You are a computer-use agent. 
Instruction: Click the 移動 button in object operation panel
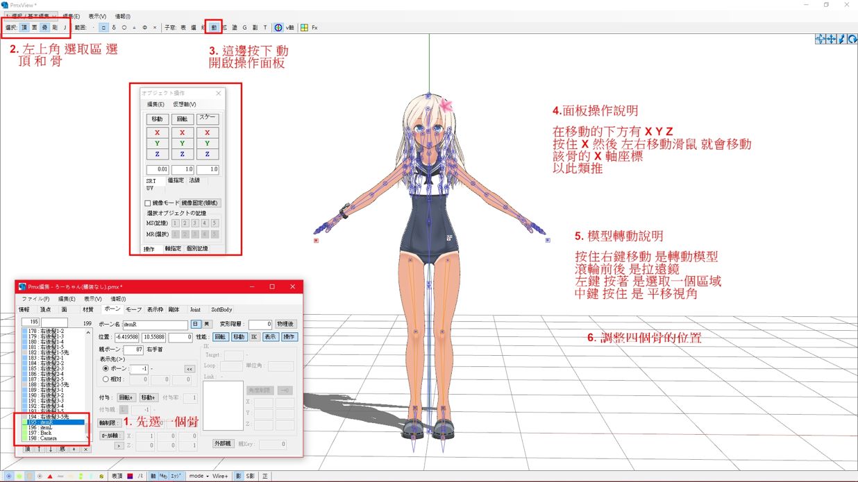click(158, 119)
